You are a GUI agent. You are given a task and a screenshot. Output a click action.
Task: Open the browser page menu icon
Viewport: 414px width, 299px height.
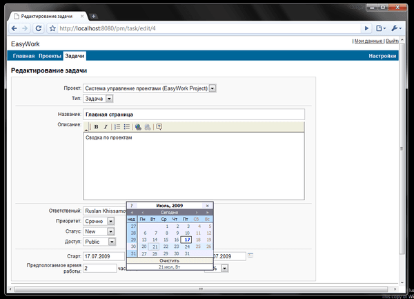click(381, 28)
